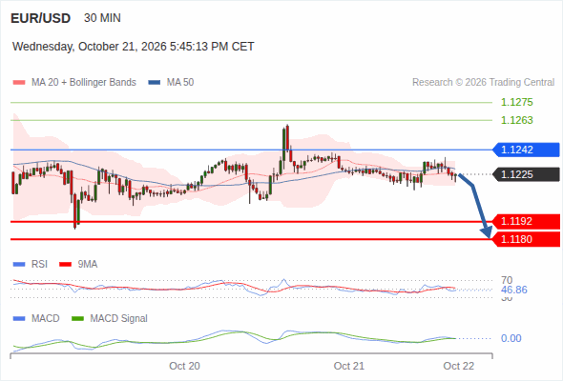Click the Oct 22 date axis label
The image size is (563, 381).
tap(459, 366)
